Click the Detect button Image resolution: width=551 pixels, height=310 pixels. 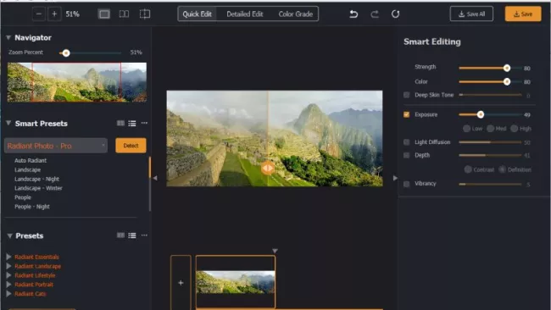tap(131, 146)
